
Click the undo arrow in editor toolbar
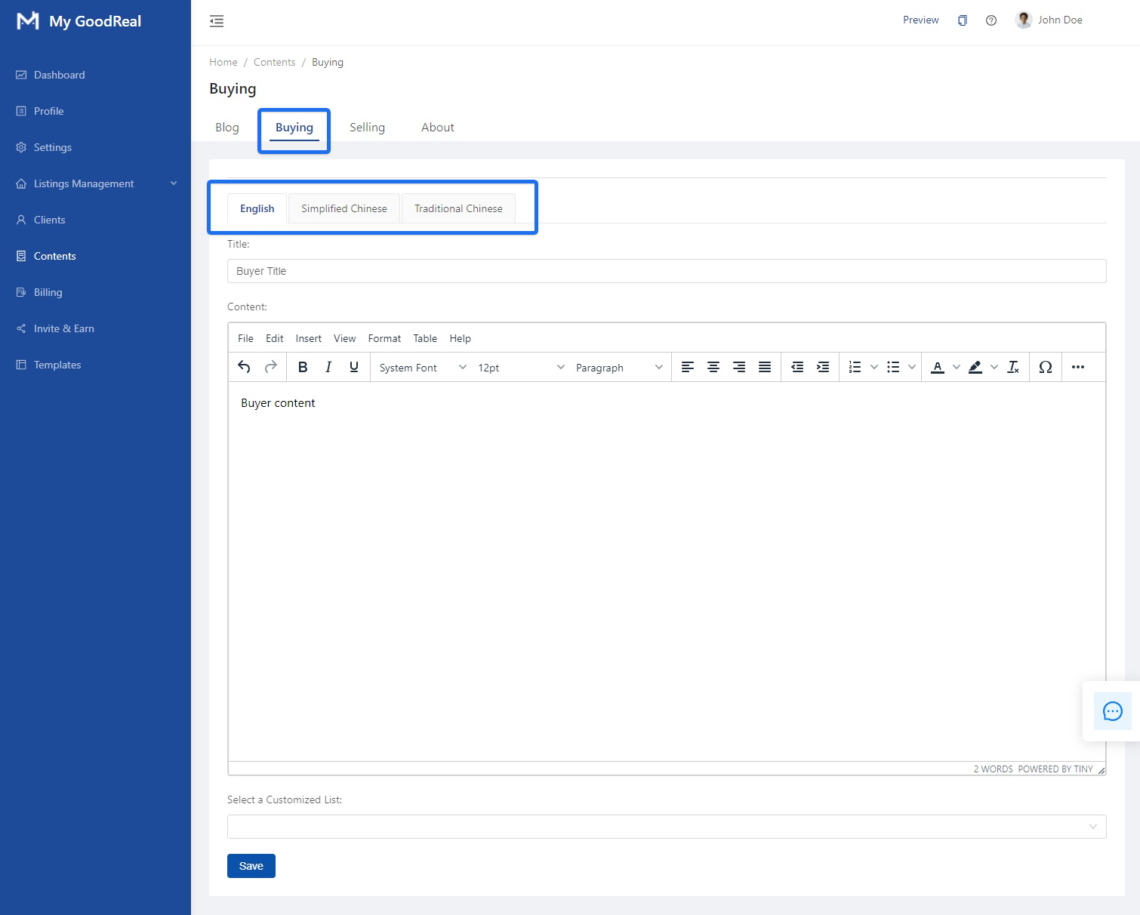click(x=244, y=367)
